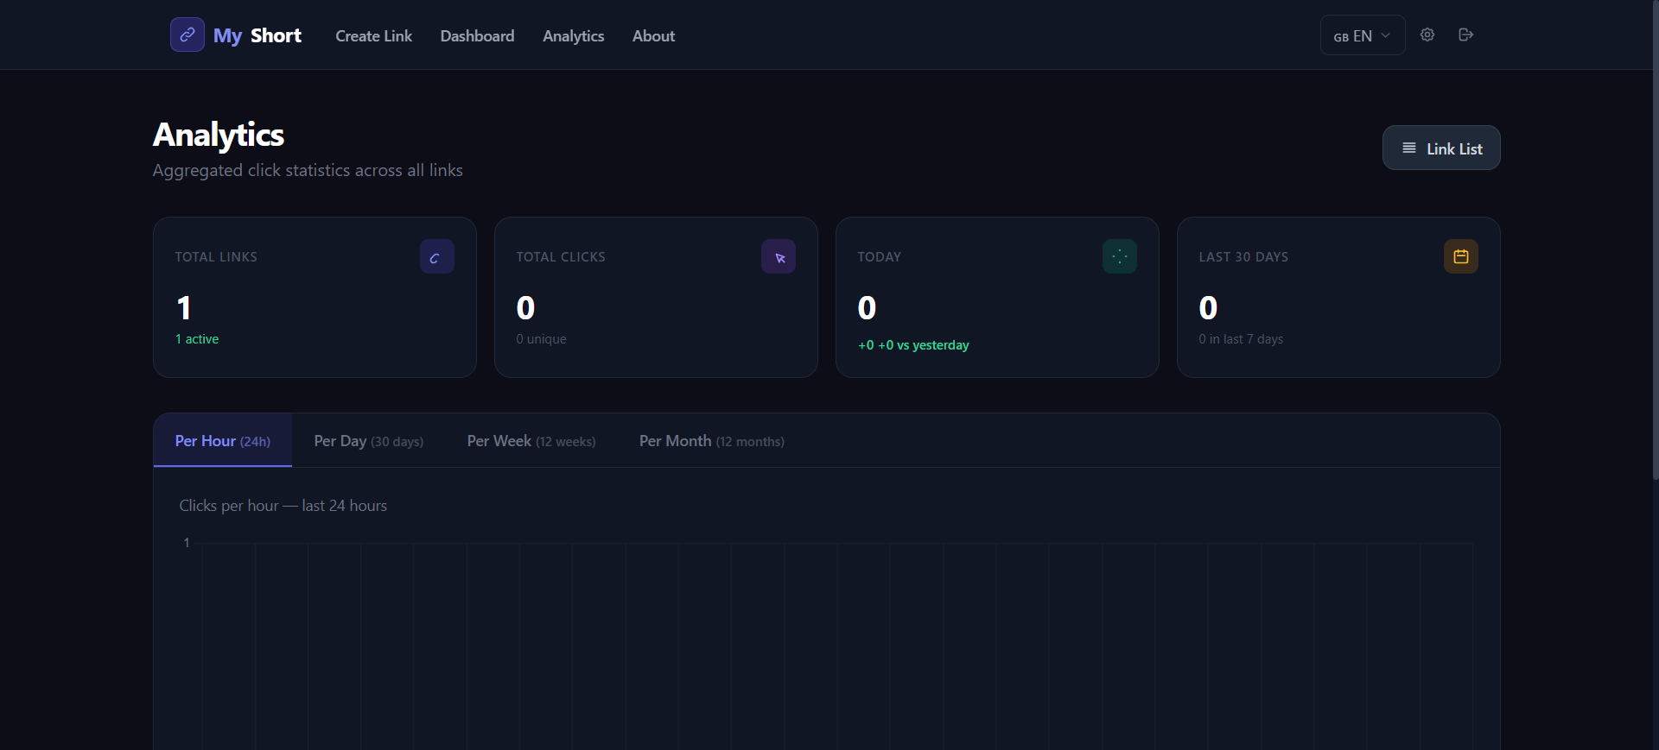
Task: Open the About page
Action: 653,35
